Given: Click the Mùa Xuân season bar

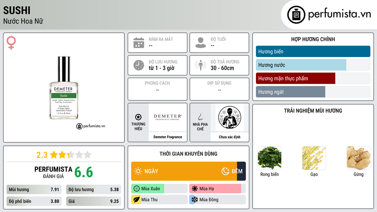Looking at the screenshot, I should coord(159,189).
